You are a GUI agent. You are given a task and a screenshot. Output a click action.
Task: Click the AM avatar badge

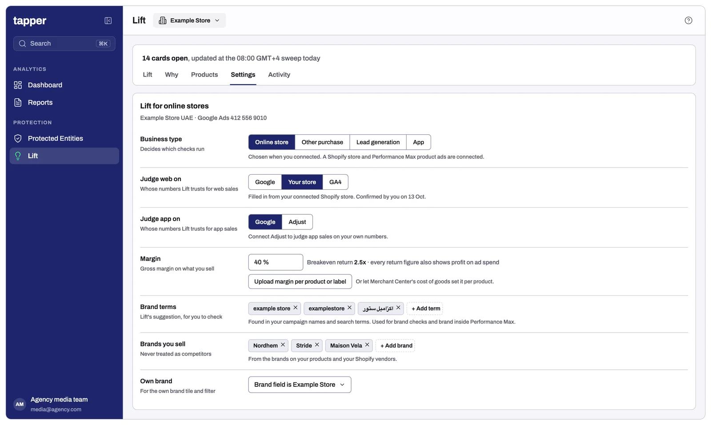[x=20, y=404]
